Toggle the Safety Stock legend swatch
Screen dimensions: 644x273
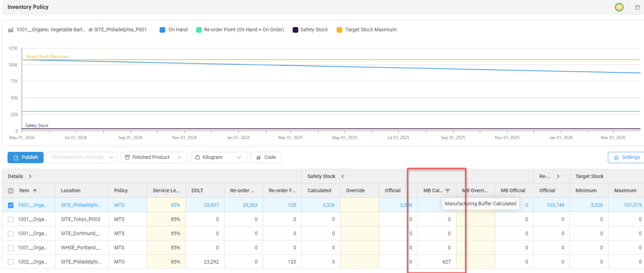point(295,30)
